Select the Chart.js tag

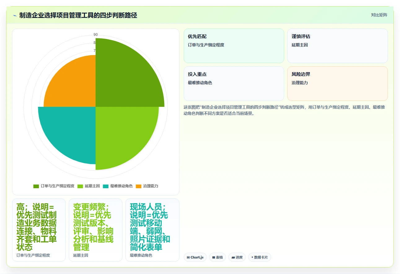195,257
